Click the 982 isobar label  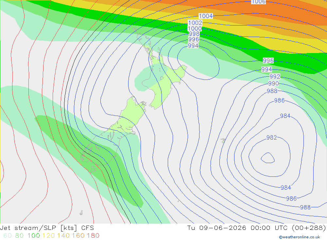tap(271, 138)
